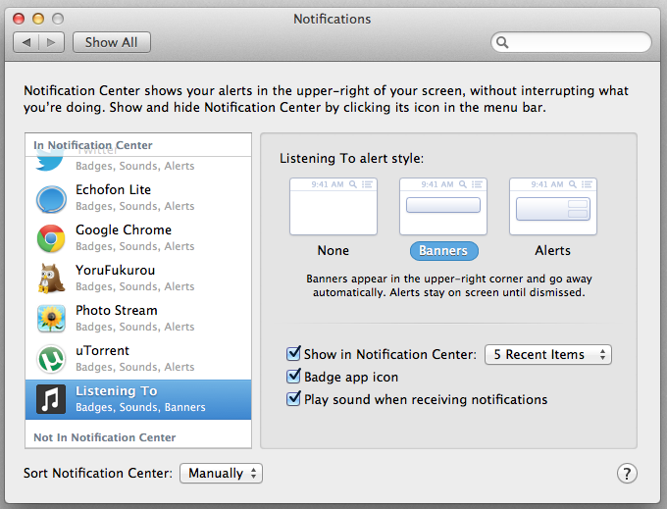The image size is (667, 509).
Task: Select the Photo Stream row name
Action: [x=117, y=311]
